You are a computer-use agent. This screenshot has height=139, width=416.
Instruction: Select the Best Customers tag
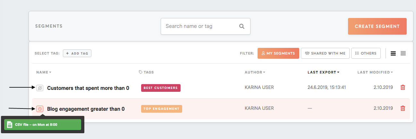point(161,88)
